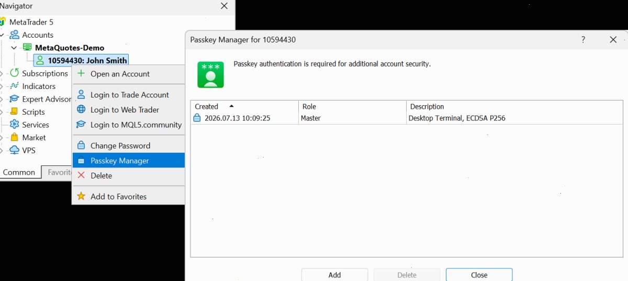Click the help question mark in Passkey Manager
This screenshot has width=628, height=281.
(x=583, y=40)
